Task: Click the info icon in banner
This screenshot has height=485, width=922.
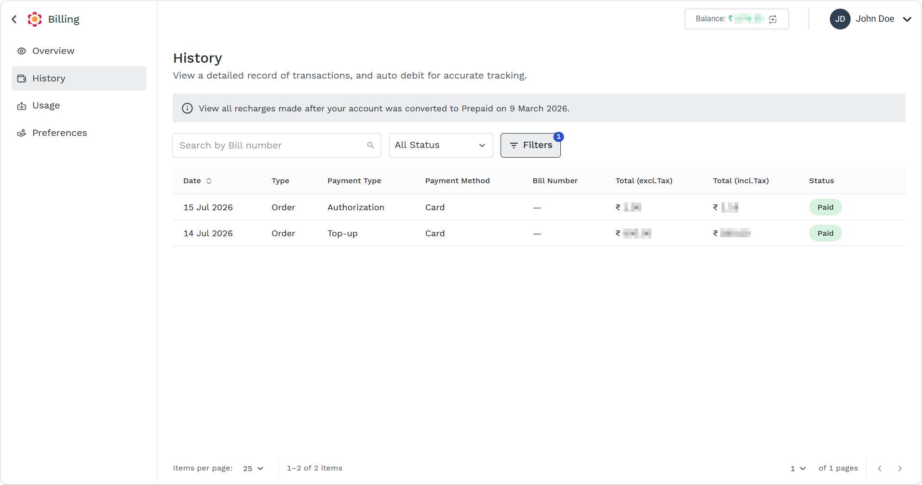Action: click(x=187, y=108)
